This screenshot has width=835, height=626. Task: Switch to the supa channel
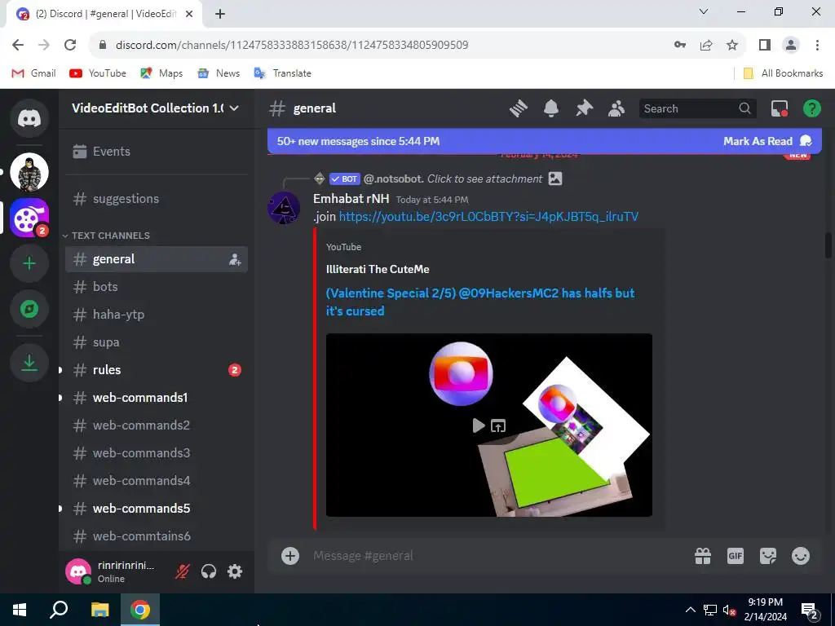(156, 342)
